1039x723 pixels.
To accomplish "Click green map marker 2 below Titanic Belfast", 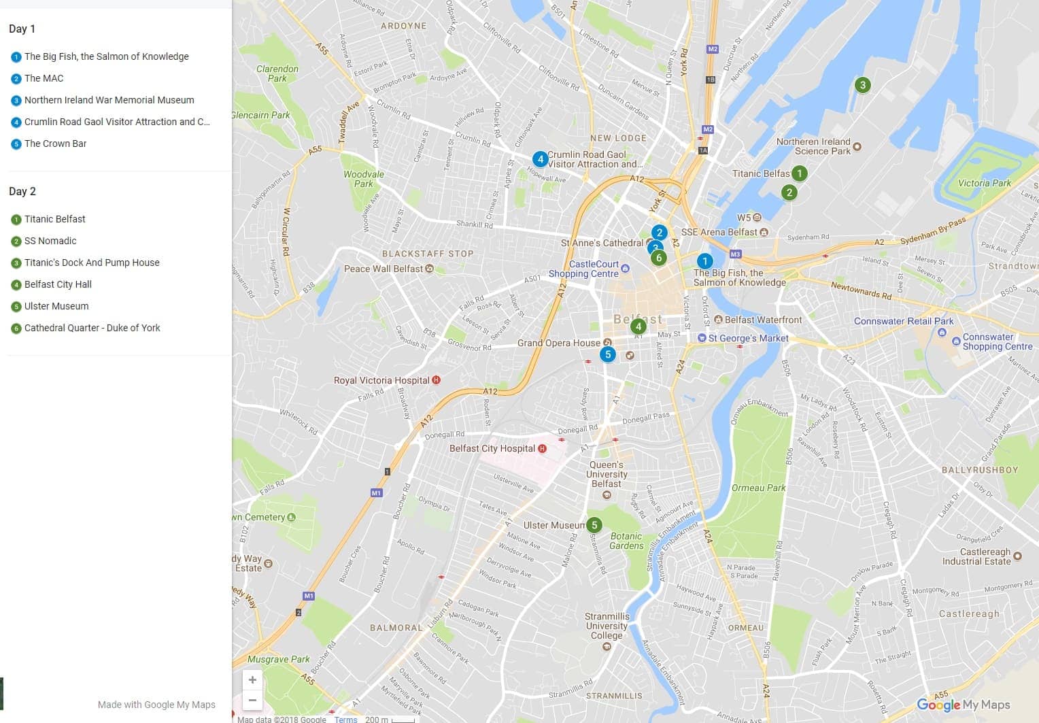I will click(789, 192).
